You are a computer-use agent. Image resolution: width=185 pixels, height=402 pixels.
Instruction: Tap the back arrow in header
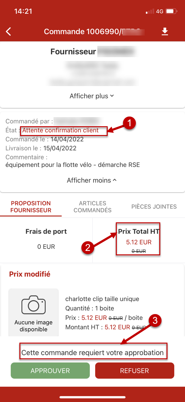[8, 31]
